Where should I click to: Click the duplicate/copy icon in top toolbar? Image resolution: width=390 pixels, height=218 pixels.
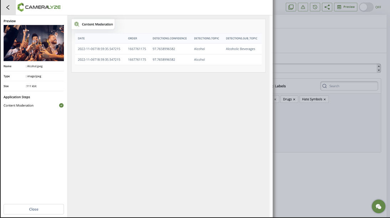[x=291, y=7]
